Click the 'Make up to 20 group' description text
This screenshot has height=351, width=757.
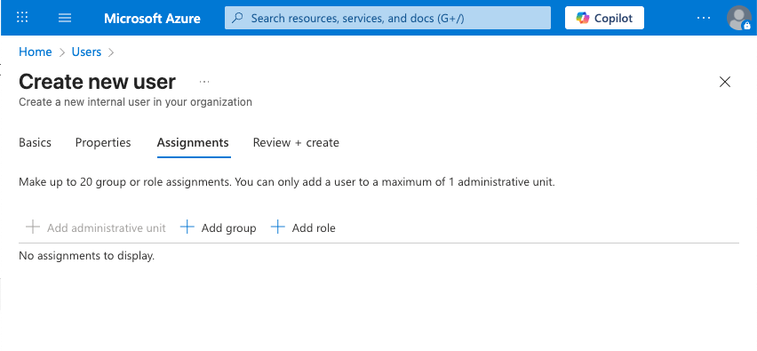[287, 182]
